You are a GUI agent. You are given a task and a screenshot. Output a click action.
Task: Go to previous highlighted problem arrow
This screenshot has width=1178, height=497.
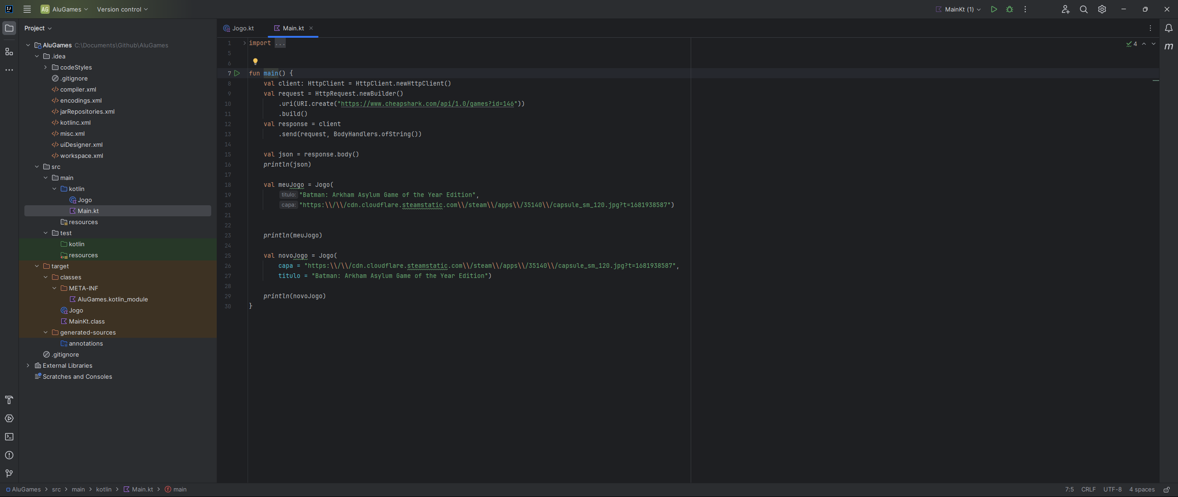tap(1144, 44)
